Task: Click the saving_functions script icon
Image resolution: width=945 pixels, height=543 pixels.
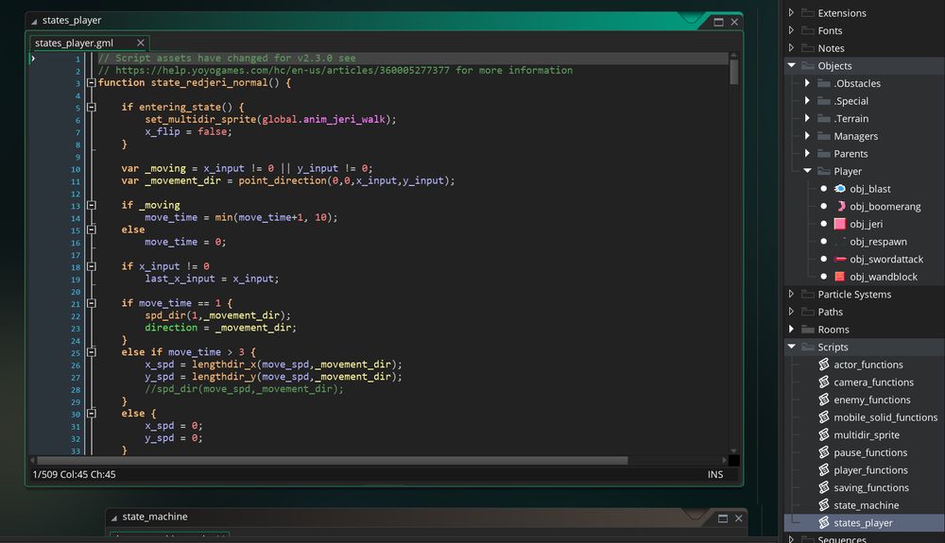Action: (824, 487)
